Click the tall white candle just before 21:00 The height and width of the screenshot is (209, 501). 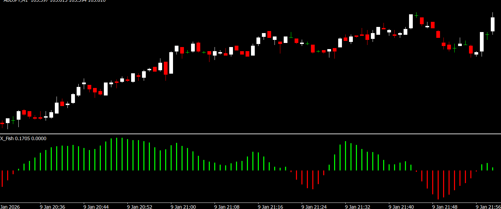[x=171, y=63]
